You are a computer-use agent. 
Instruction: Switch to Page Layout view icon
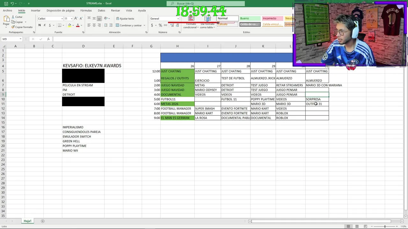coord(357,226)
